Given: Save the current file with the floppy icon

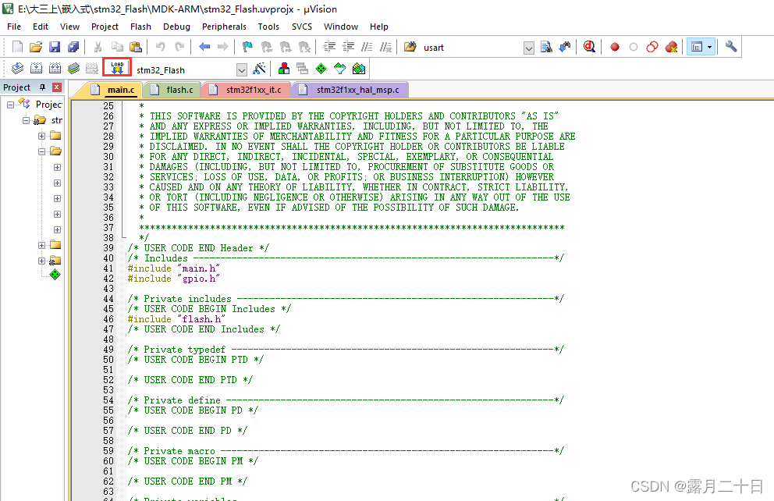Looking at the screenshot, I should pyautogui.click(x=55, y=47).
